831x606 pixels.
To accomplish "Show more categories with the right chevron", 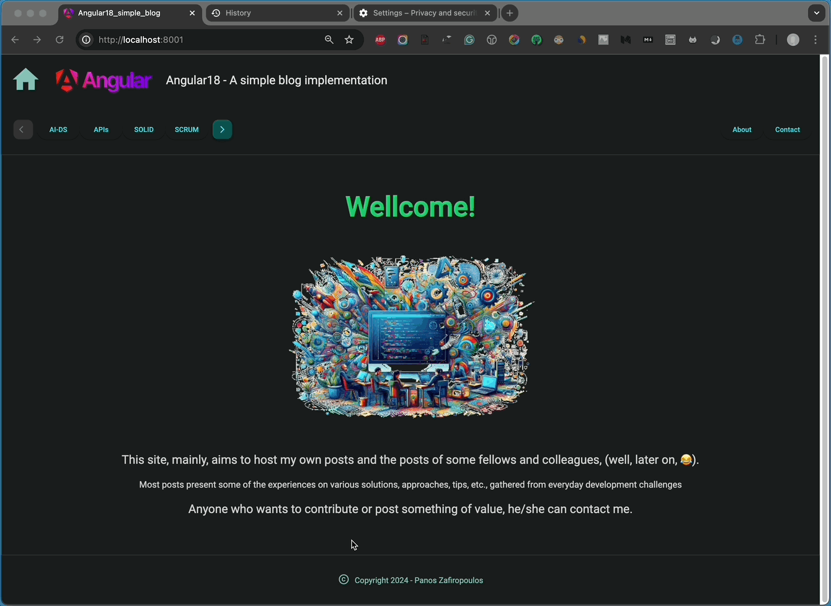I will [222, 130].
